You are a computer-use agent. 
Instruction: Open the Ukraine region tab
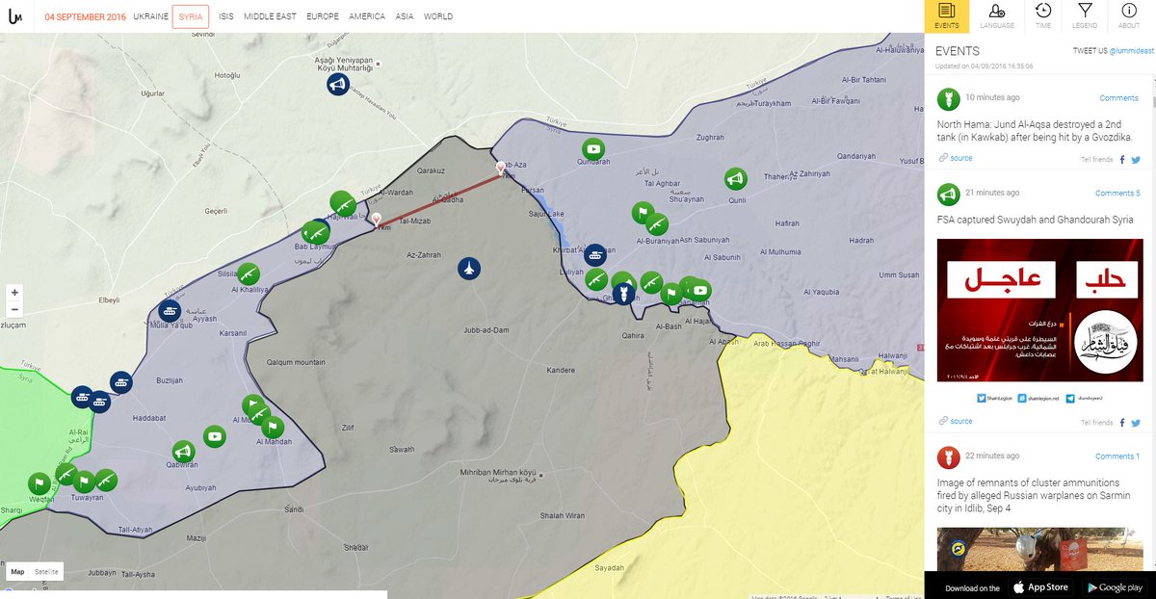click(x=150, y=16)
